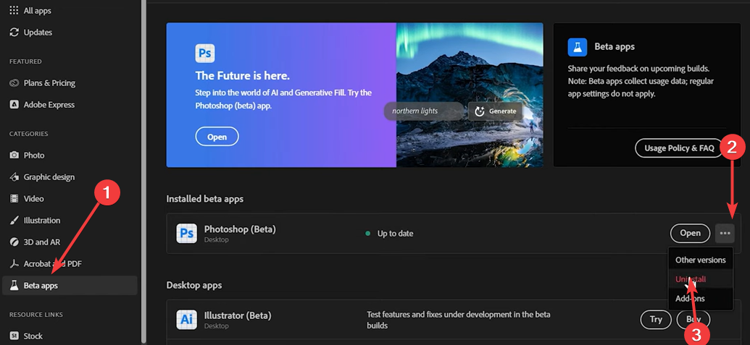Screen dimensions: 750x345
Task: Select the Photo category
Action: point(27,155)
